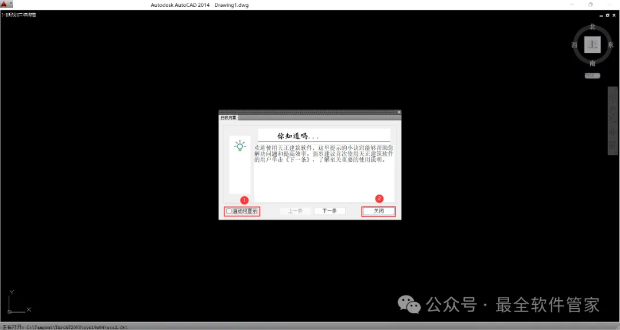Viewport: 620px width, 330px height.
Task: Click the 下一条 next tip button
Action: 330,211
